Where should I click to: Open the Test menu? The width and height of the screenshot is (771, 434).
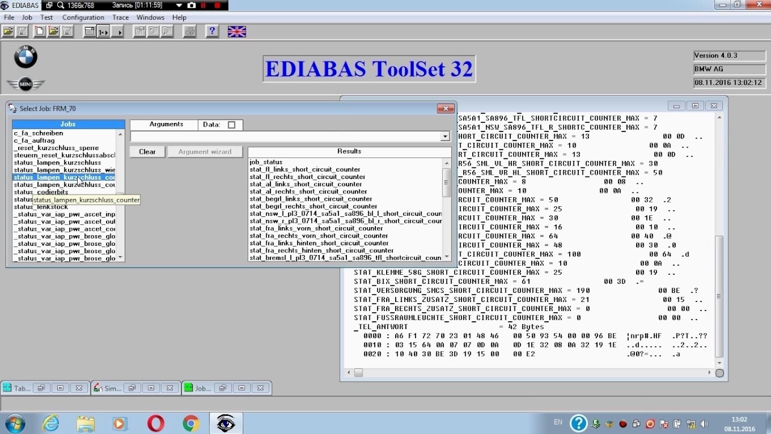click(x=46, y=17)
